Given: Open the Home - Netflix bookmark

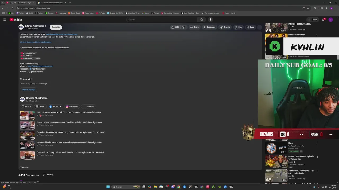Looking at the screenshot, I should (229, 13).
